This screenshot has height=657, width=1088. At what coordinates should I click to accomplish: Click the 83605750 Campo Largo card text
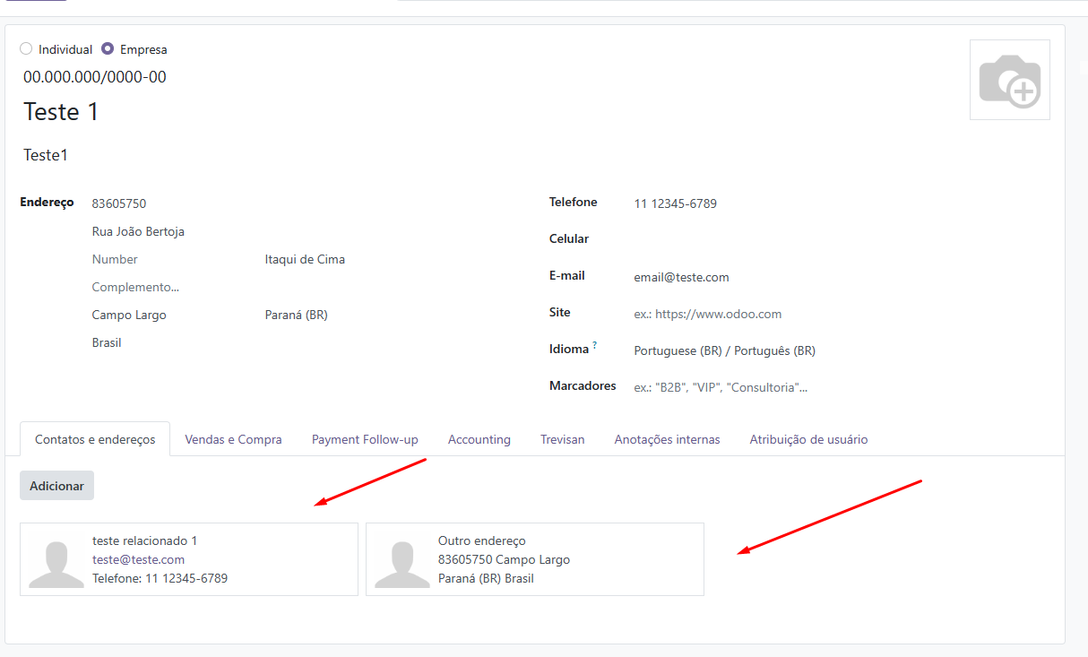504,559
